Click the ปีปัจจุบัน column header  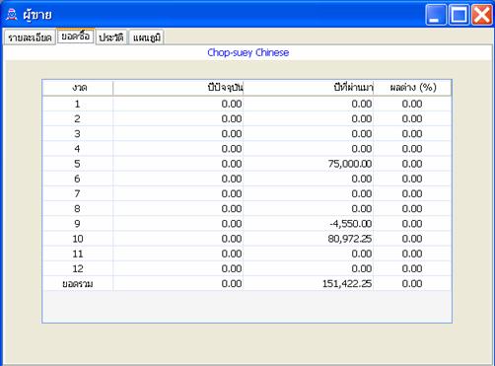coord(178,88)
